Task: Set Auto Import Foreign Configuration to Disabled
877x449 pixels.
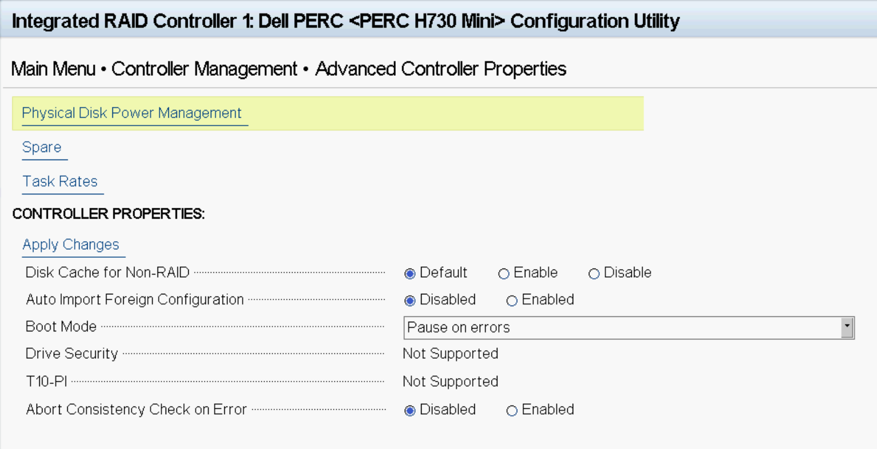Action: (410, 301)
